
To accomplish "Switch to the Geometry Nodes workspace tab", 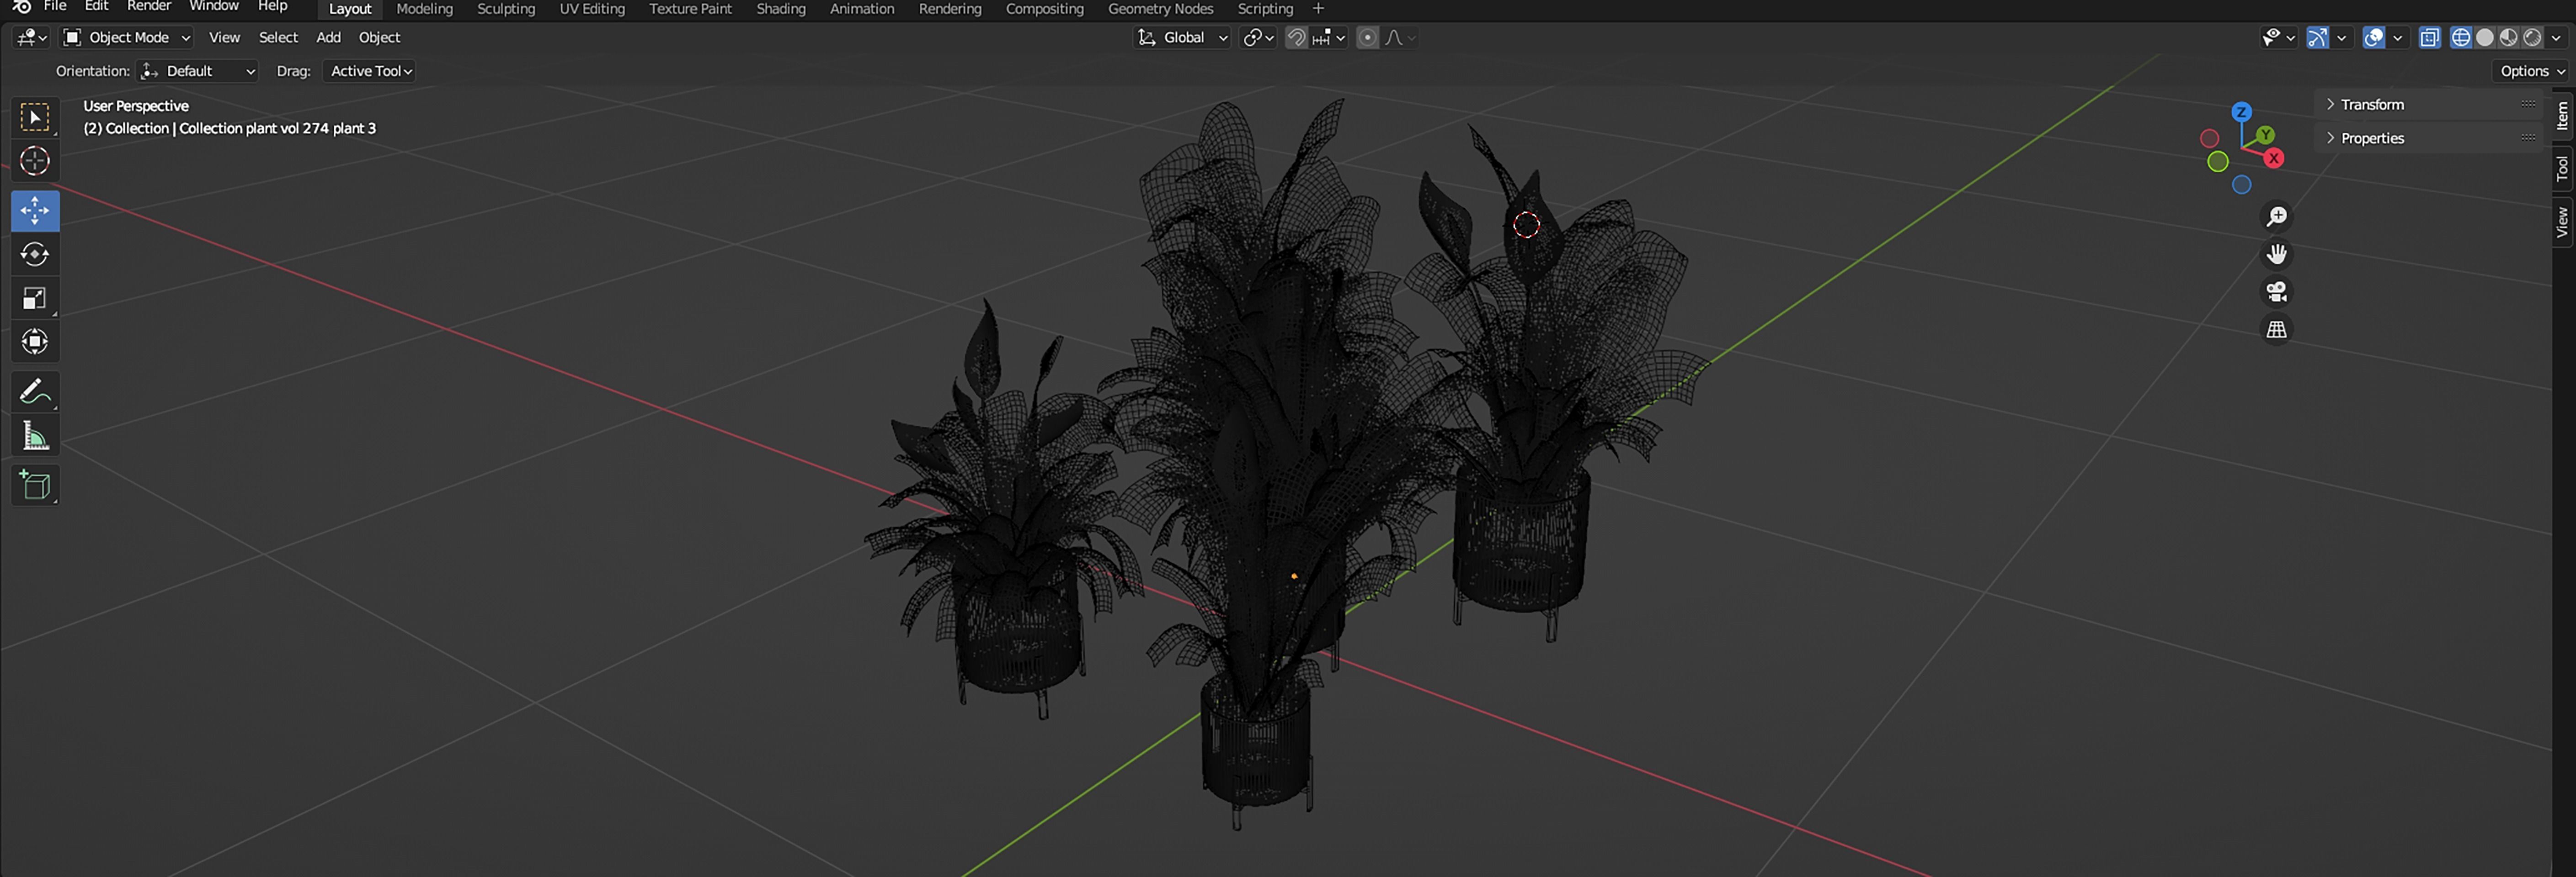I will [x=1160, y=9].
